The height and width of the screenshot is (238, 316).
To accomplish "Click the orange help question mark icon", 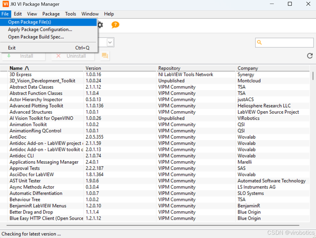I will coord(115,25).
